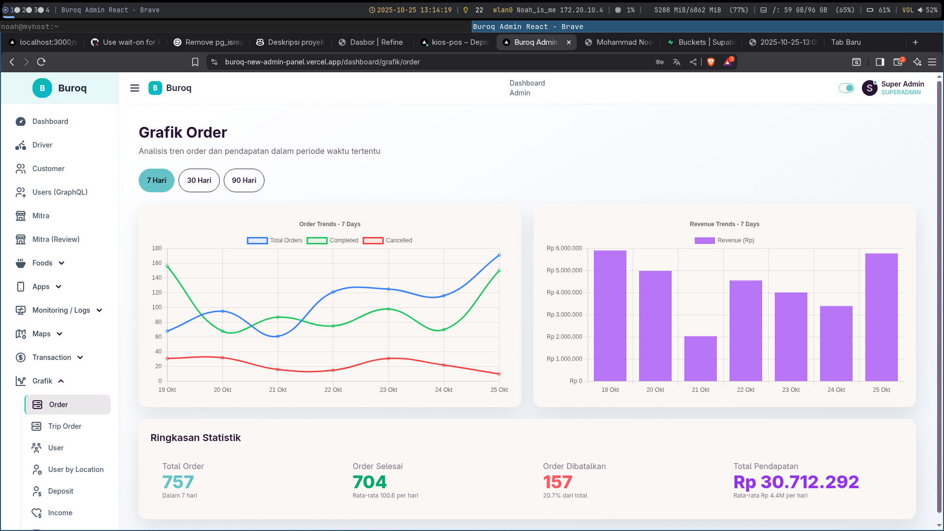Select the 90 Hari period button
The height and width of the screenshot is (531, 944).
(x=244, y=180)
